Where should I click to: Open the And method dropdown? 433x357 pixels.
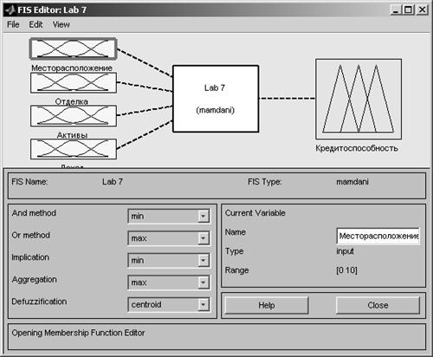169,216
